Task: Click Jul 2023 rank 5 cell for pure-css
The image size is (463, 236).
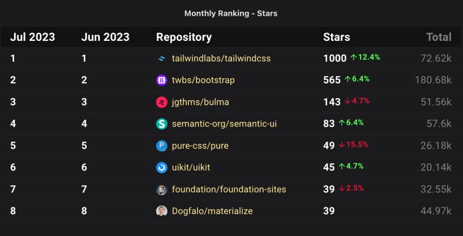Action: click(13, 145)
